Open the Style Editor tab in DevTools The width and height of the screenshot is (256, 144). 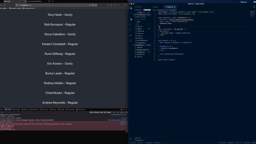34,110
